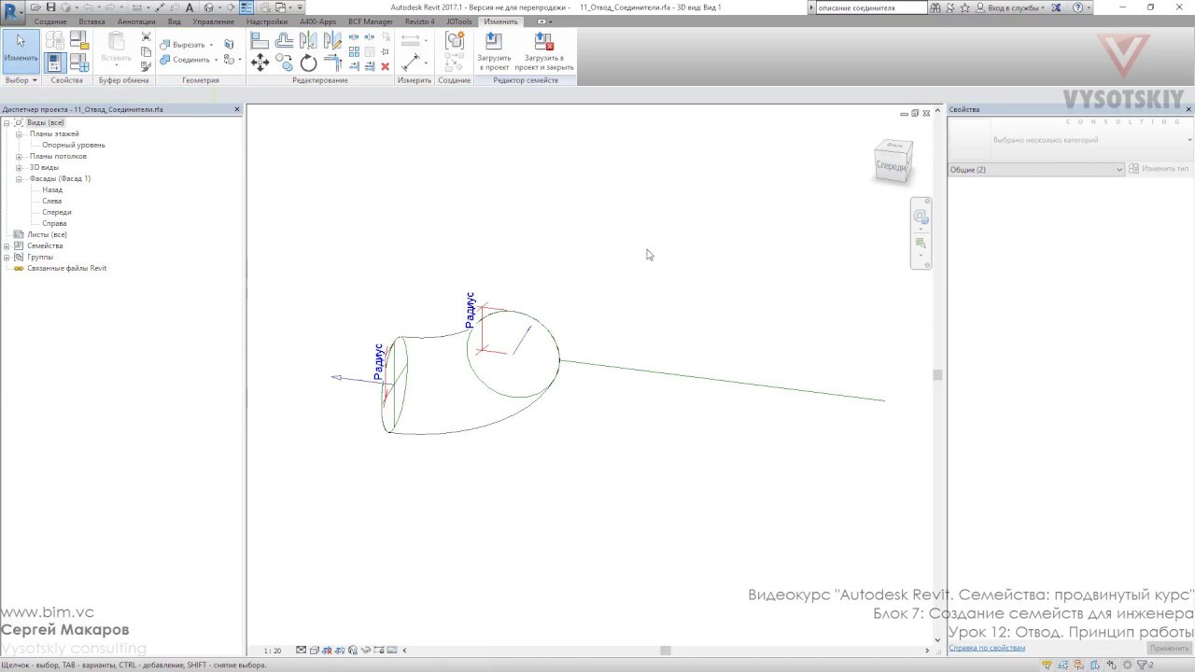Click the Save disk icon in quick access
This screenshot has width=1195, height=672.
click(x=50, y=7)
